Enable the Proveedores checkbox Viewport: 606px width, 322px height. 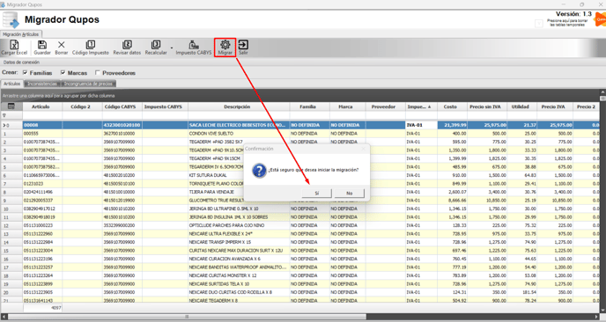(98, 73)
